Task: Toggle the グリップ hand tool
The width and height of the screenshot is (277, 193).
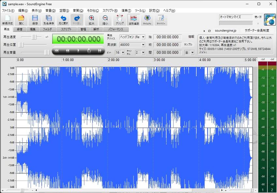Action: pyautogui.click(x=120, y=20)
